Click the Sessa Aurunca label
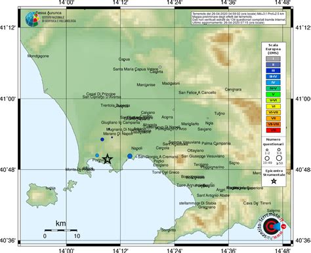This screenshot has width=311, height=253. point(49,13)
